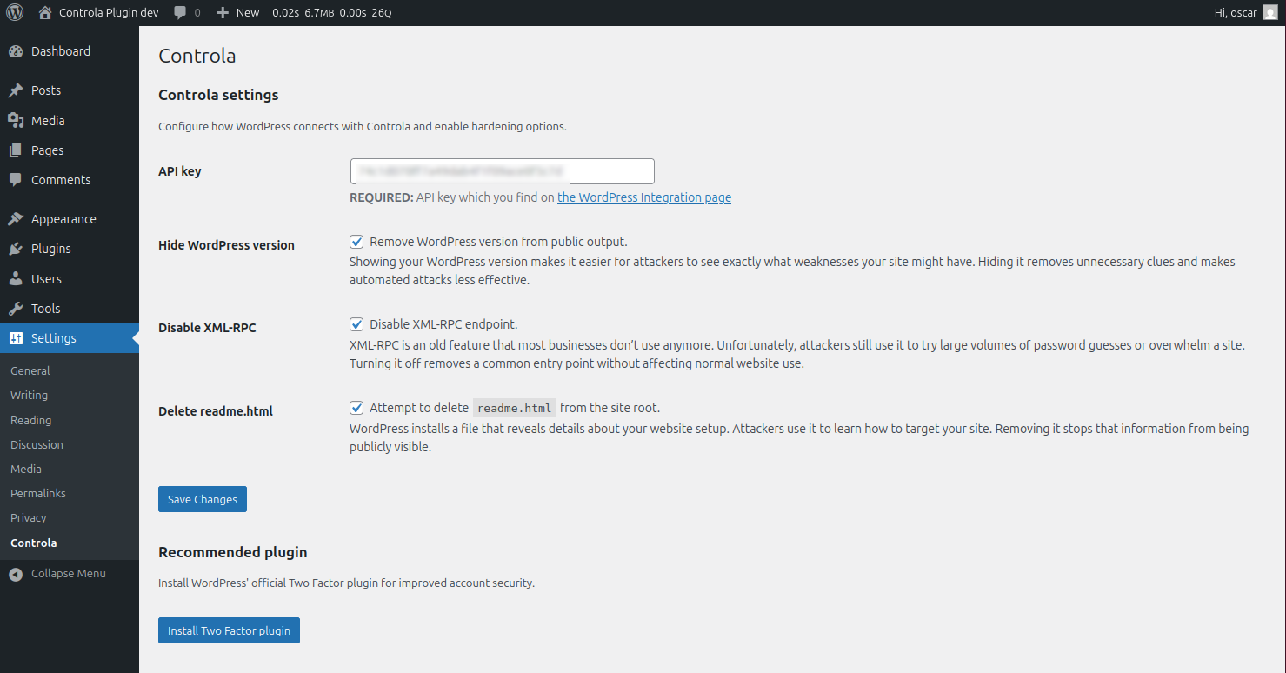Click Collapse Menu label
This screenshot has width=1286, height=673.
69,574
